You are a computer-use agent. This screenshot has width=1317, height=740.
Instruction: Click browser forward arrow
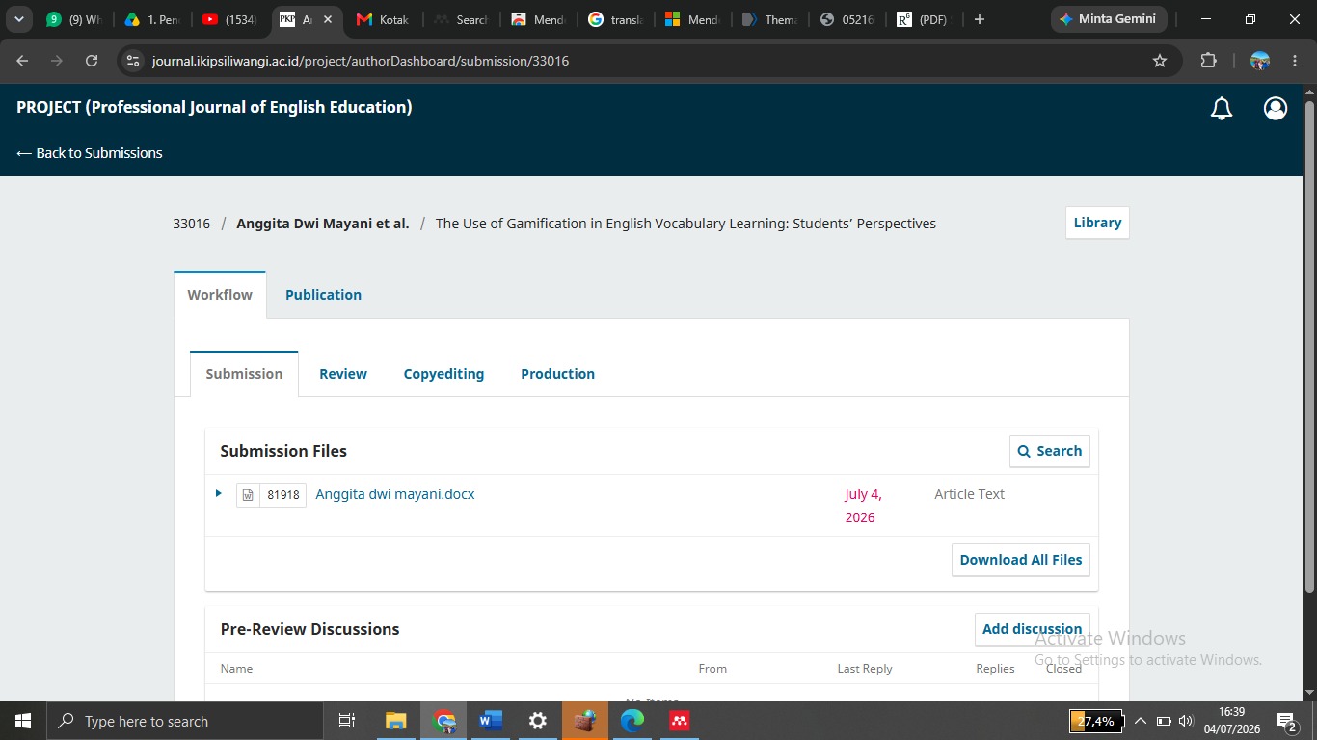pyautogui.click(x=57, y=61)
